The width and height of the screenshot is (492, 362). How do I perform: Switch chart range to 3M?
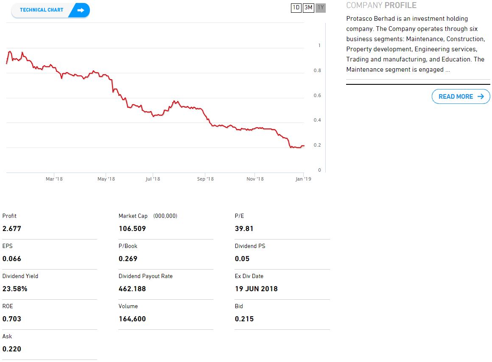[x=308, y=8]
